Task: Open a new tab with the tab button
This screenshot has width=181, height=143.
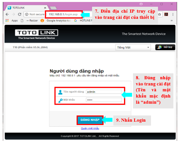Action: [53, 8]
